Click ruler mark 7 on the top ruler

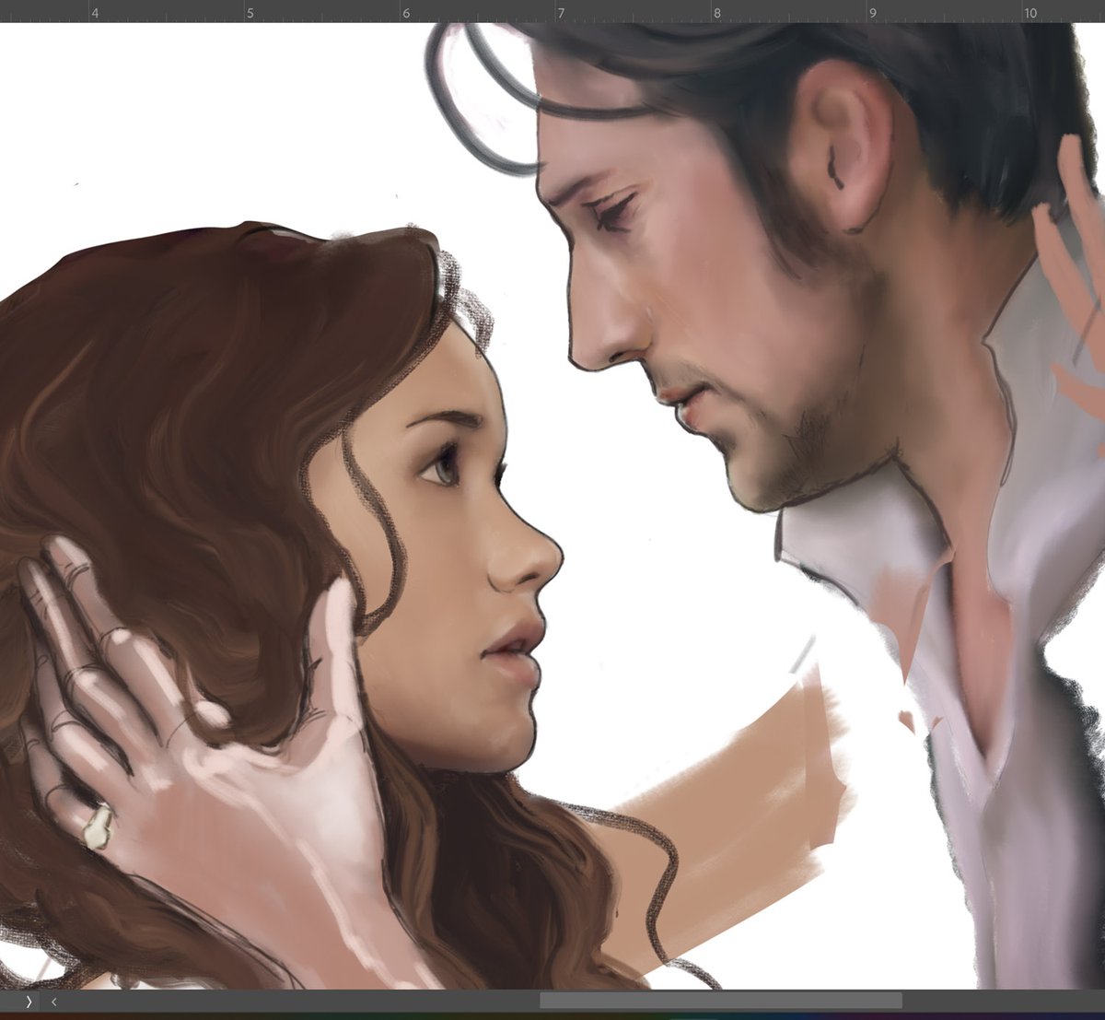point(561,13)
